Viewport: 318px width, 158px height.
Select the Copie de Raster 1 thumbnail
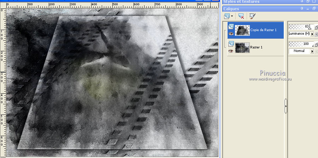[x=242, y=30]
